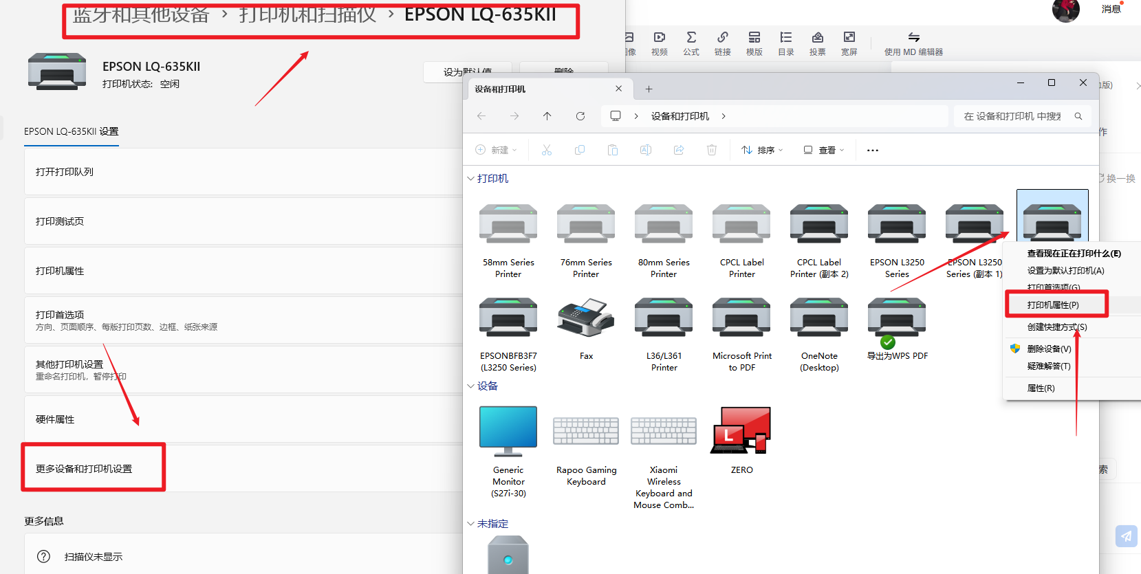This screenshot has height=574, width=1141.
Task: Click the paste toolbar icon
Action: point(613,150)
